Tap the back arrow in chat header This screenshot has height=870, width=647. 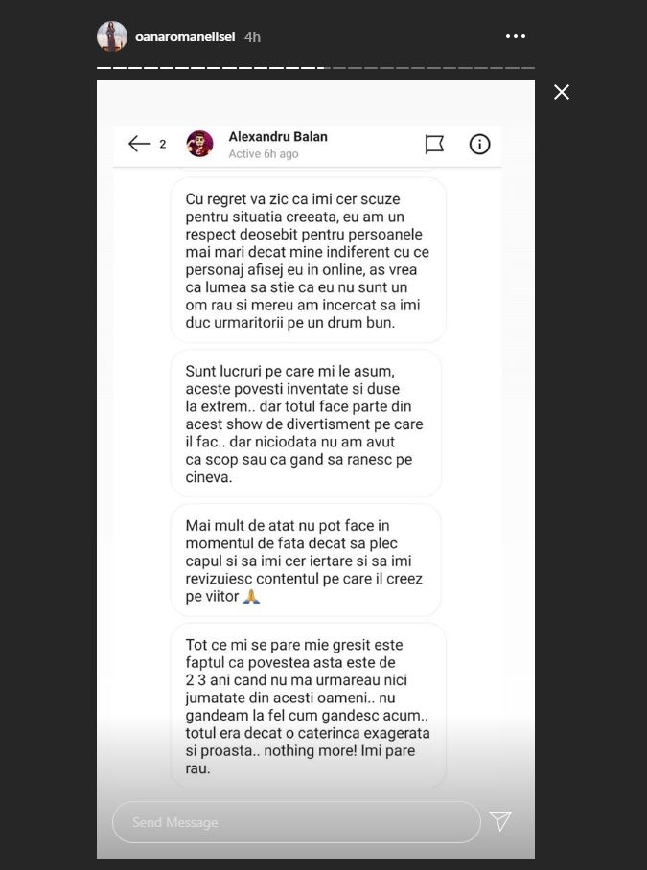tap(140, 144)
